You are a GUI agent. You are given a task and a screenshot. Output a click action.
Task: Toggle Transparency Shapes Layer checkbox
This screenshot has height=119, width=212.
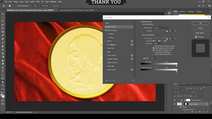click(x=153, y=50)
